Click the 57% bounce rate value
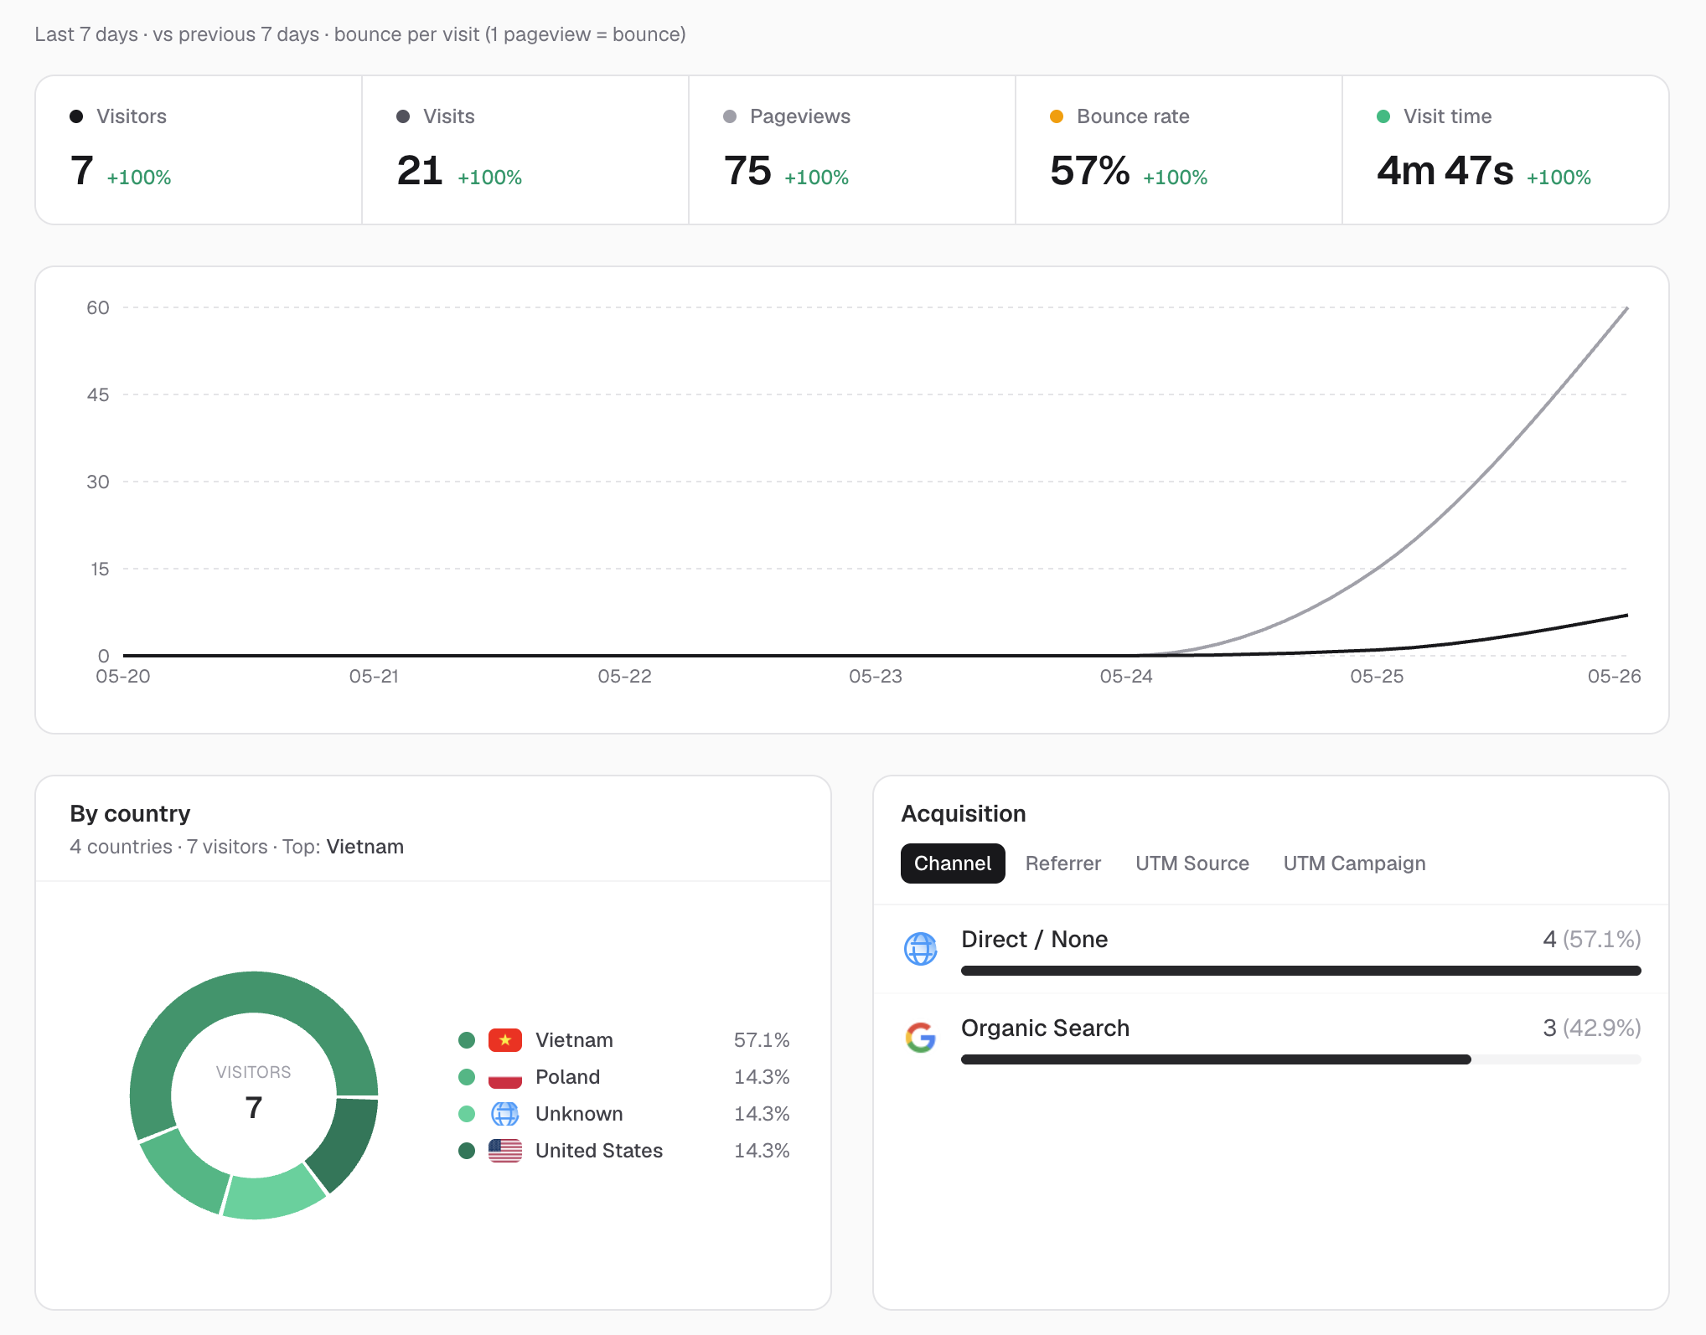Image resolution: width=1706 pixels, height=1335 pixels. click(1089, 170)
